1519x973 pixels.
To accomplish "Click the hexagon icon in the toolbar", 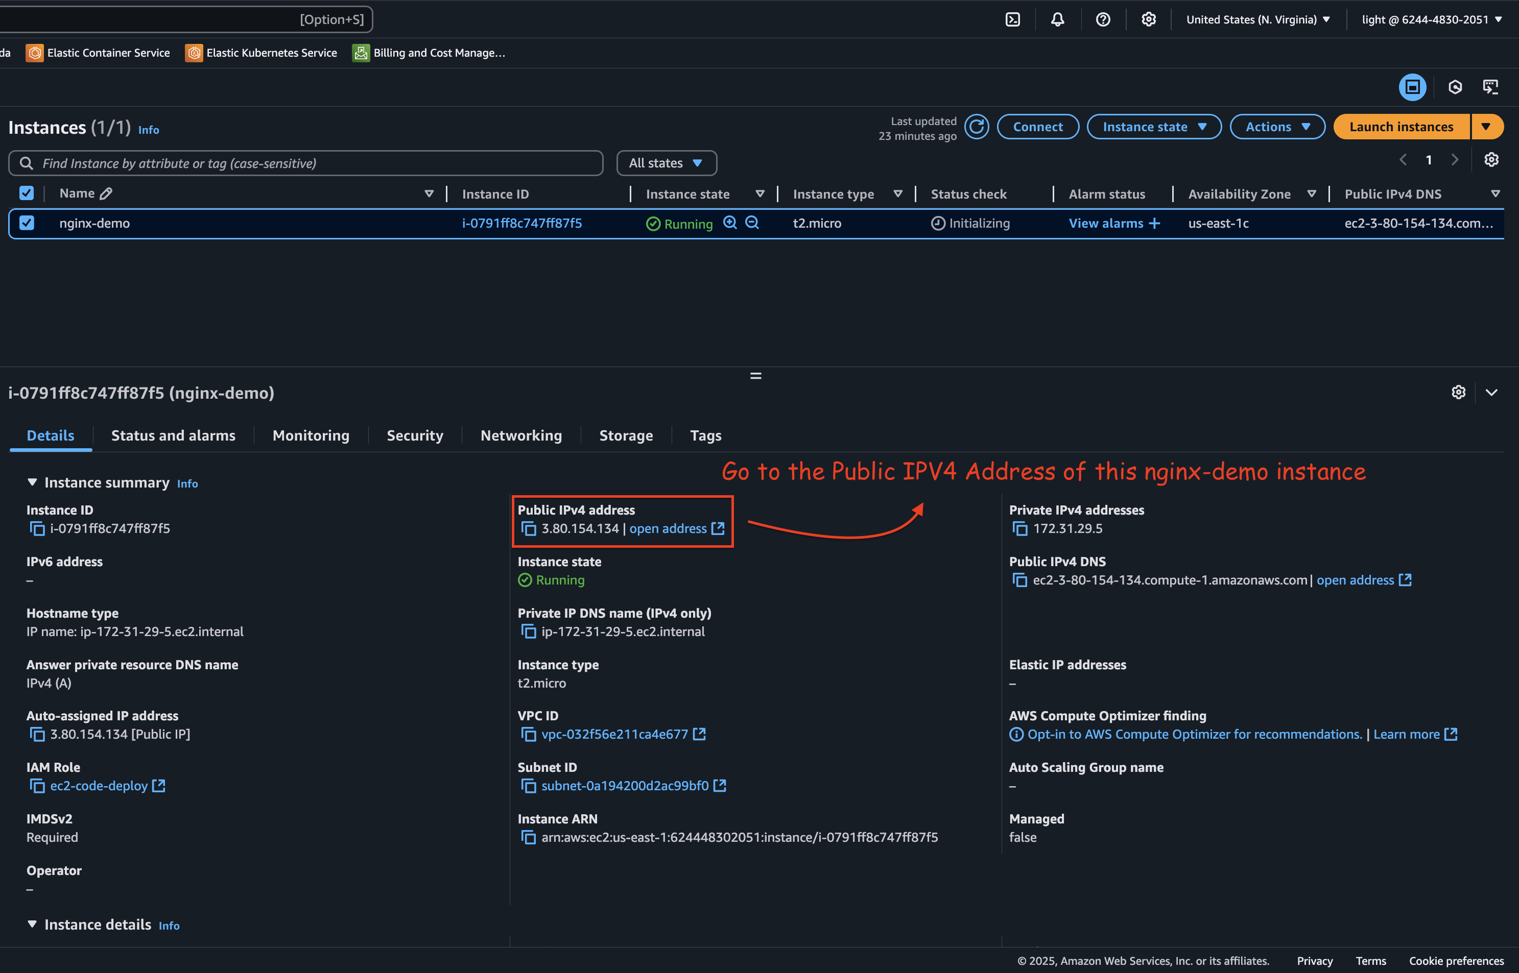I will click(x=1455, y=87).
